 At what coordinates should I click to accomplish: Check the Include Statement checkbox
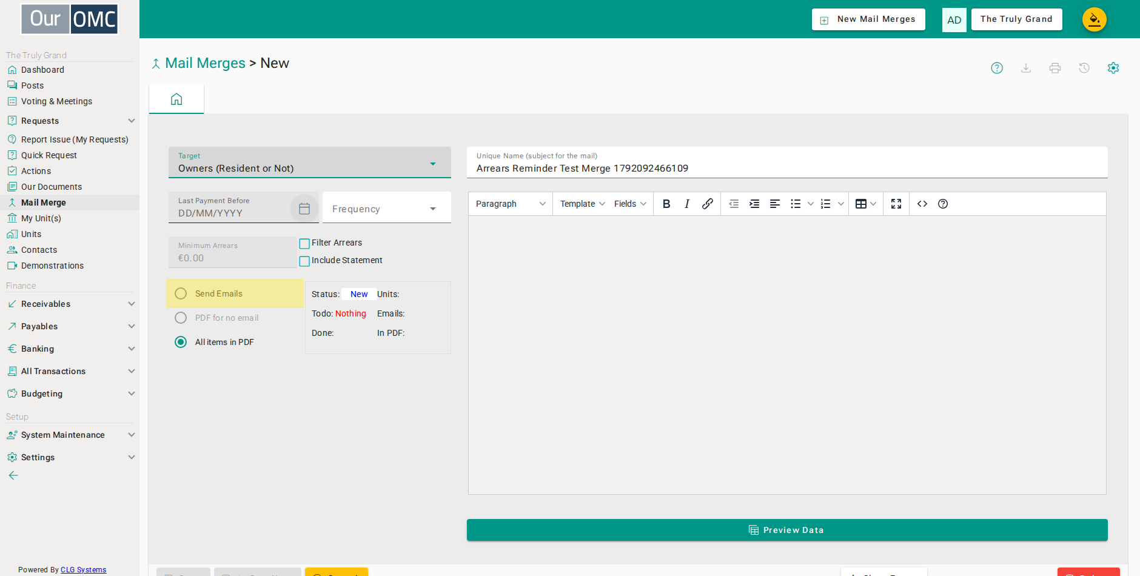click(304, 261)
